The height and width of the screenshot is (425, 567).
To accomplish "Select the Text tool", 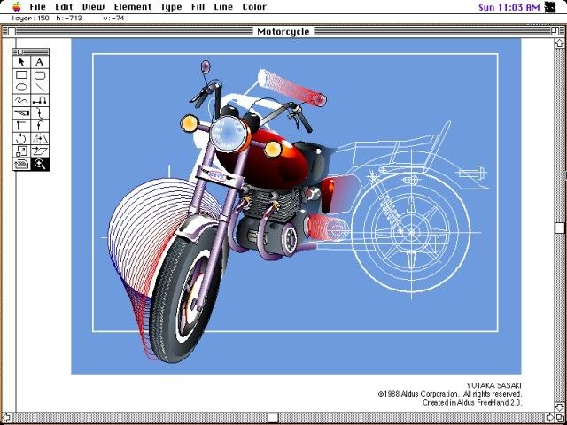I will tap(40, 63).
